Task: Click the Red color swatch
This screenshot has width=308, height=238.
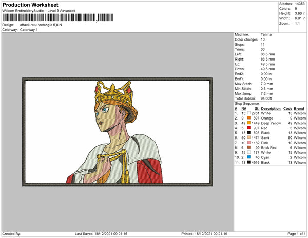Action: coord(249,128)
